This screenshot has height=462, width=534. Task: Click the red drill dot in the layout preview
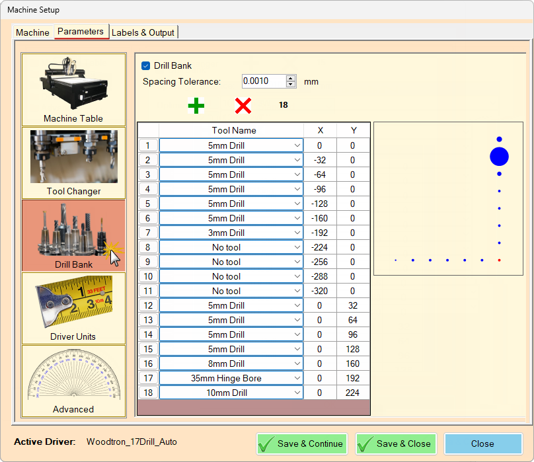point(498,261)
